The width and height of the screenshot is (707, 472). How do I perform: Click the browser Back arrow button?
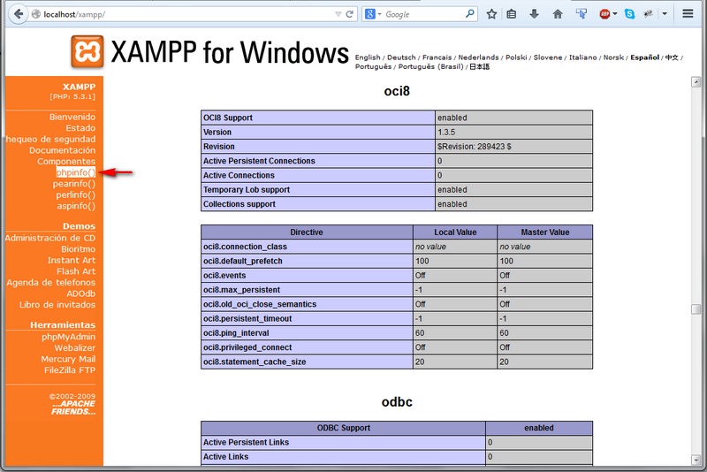[18, 14]
